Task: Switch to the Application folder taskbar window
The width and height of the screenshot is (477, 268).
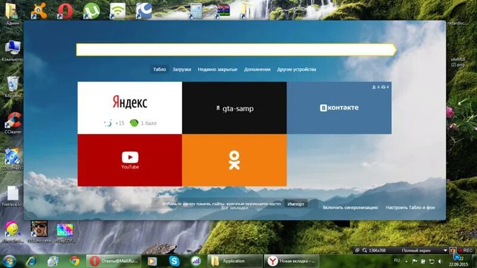Action: 235,261
